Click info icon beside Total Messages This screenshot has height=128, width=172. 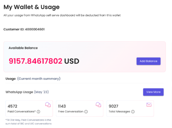133,112
